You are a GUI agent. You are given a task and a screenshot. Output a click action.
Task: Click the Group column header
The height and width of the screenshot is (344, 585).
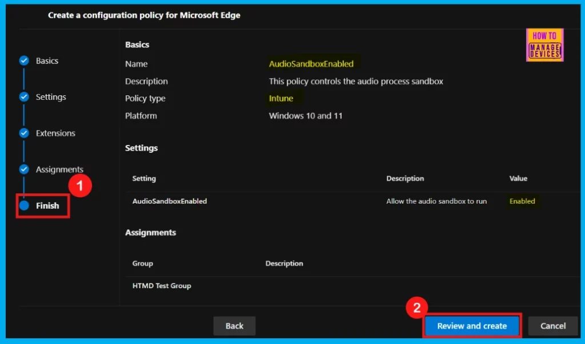point(142,264)
